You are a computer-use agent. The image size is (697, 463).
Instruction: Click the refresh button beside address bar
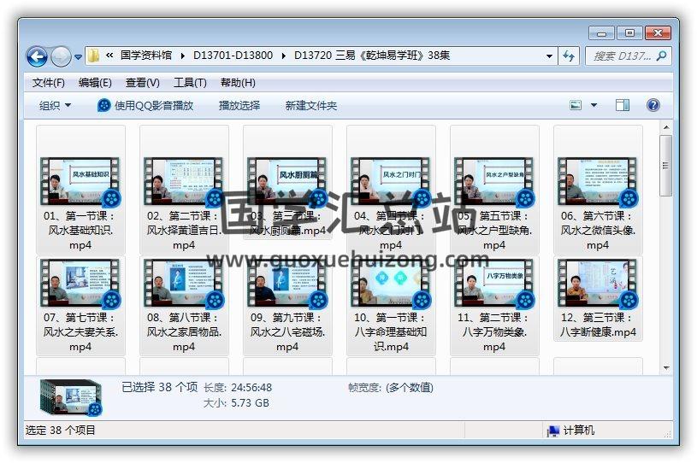[x=570, y=56]
